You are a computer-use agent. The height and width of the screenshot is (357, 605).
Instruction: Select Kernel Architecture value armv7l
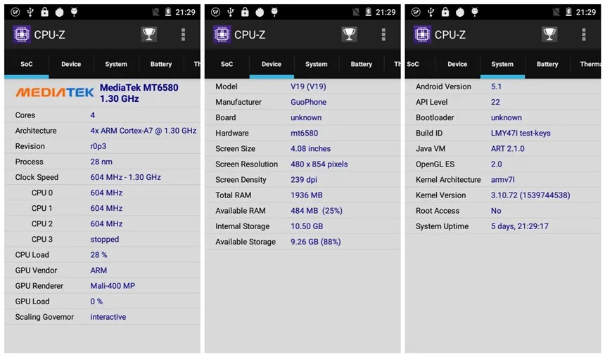pyautogui.click(x=502, y=180)
